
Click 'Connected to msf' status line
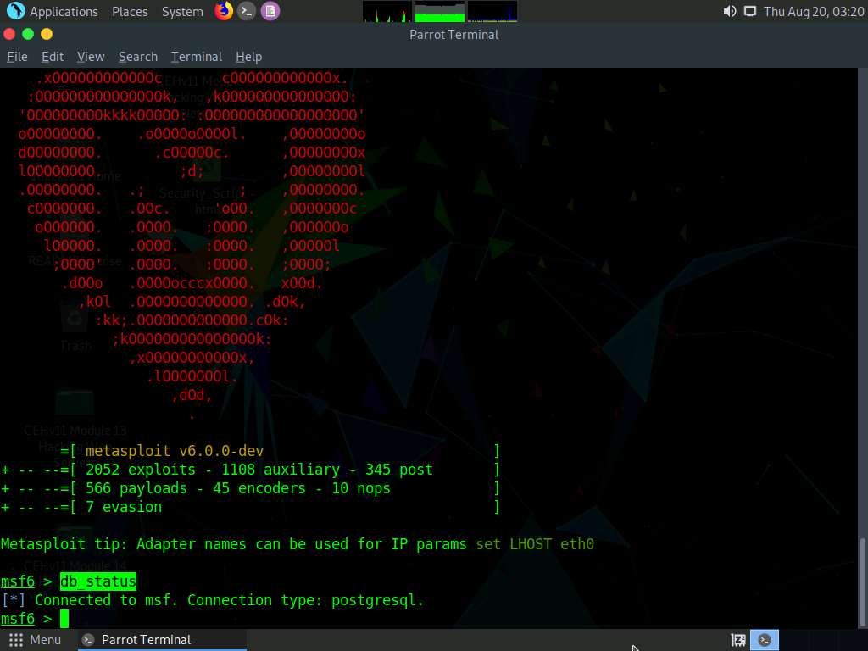click(x=213, y=600)
